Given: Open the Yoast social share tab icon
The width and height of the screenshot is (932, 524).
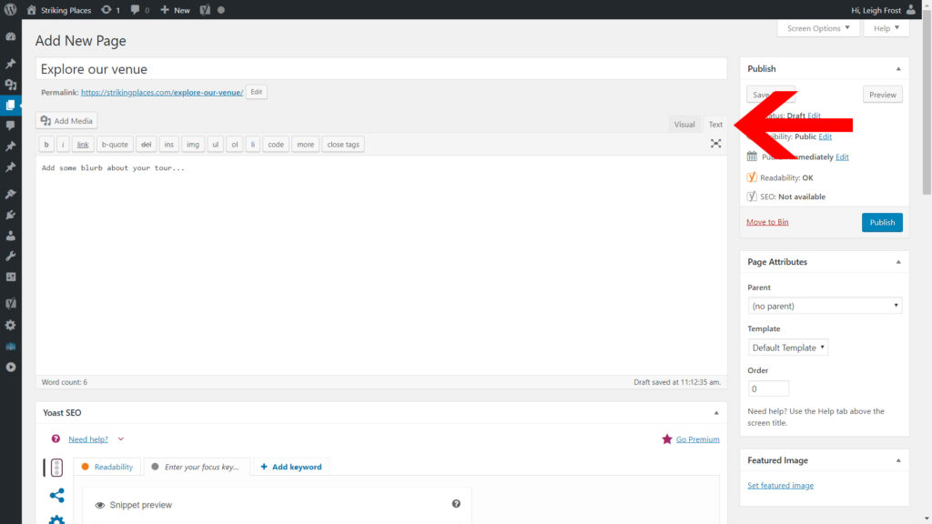Looking at the screenshot, I should 56,496.
